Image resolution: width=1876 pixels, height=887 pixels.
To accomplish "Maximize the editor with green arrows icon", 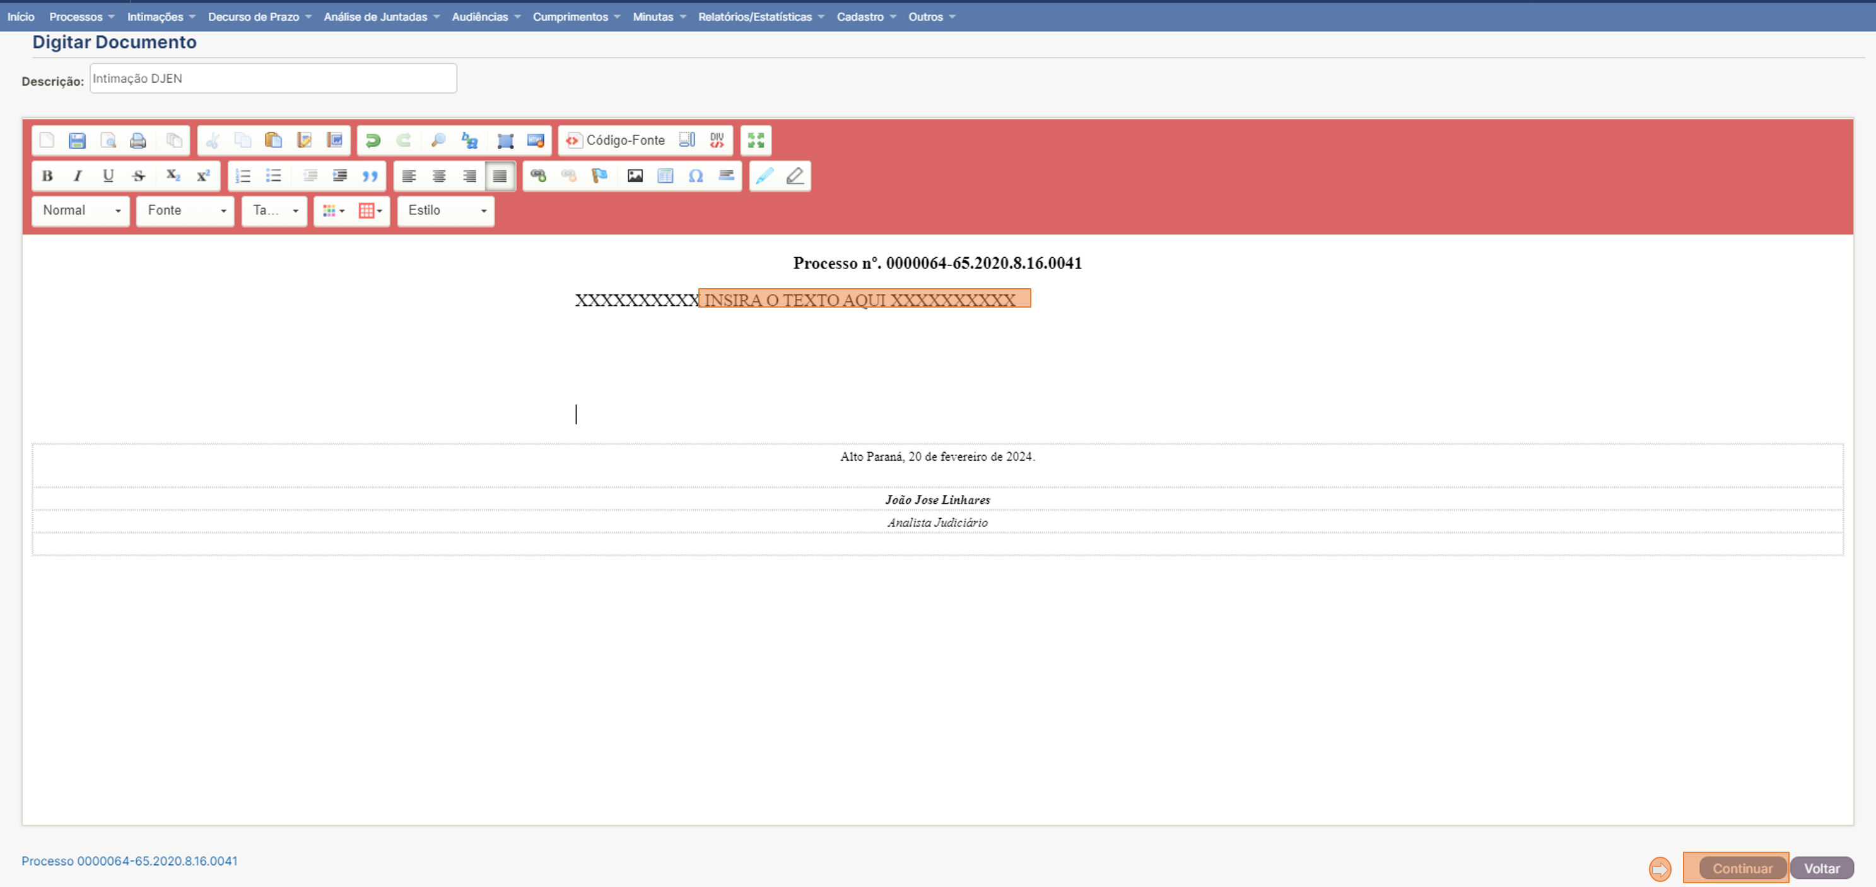I will (756, 141).
